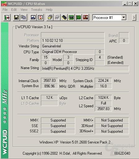Screen dimensions: 139x159
Task: Click the WCPUID CPU title bar icon
Action: coord(4,4)
